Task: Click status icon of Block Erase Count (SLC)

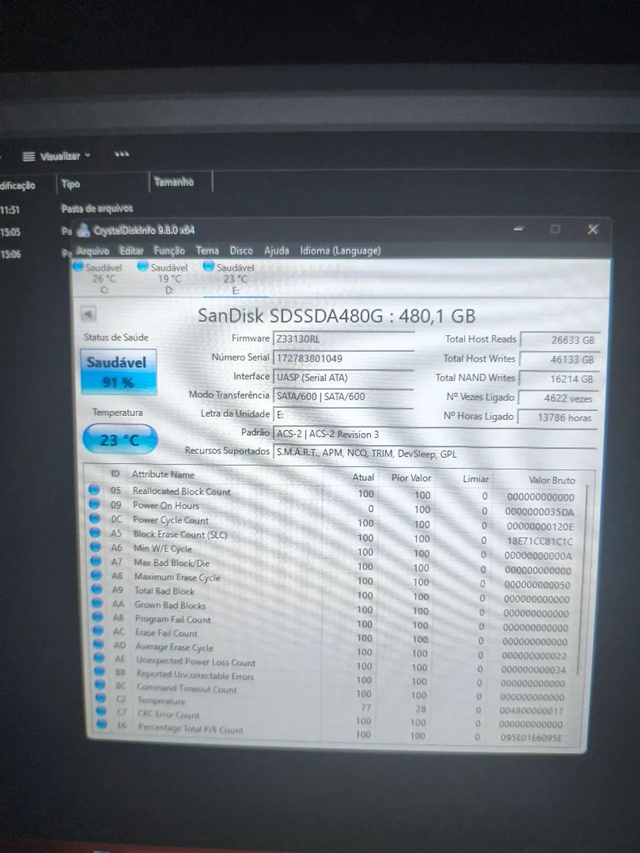Action: pyautogui.click(x=95, y=533)
